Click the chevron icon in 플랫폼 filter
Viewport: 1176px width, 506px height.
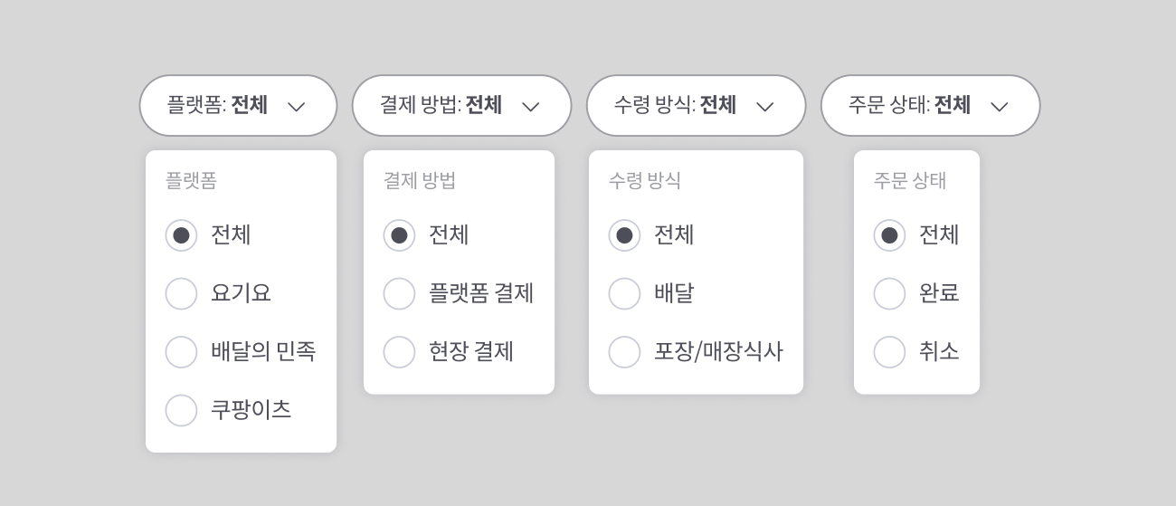coord(296,107)
